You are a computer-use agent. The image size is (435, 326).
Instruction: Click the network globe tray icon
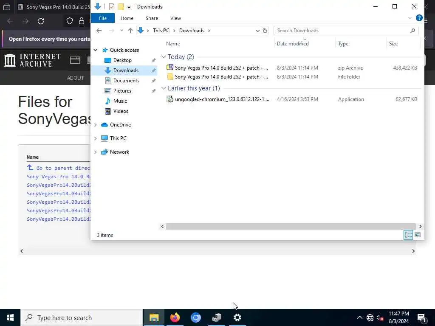pos(370,318)
